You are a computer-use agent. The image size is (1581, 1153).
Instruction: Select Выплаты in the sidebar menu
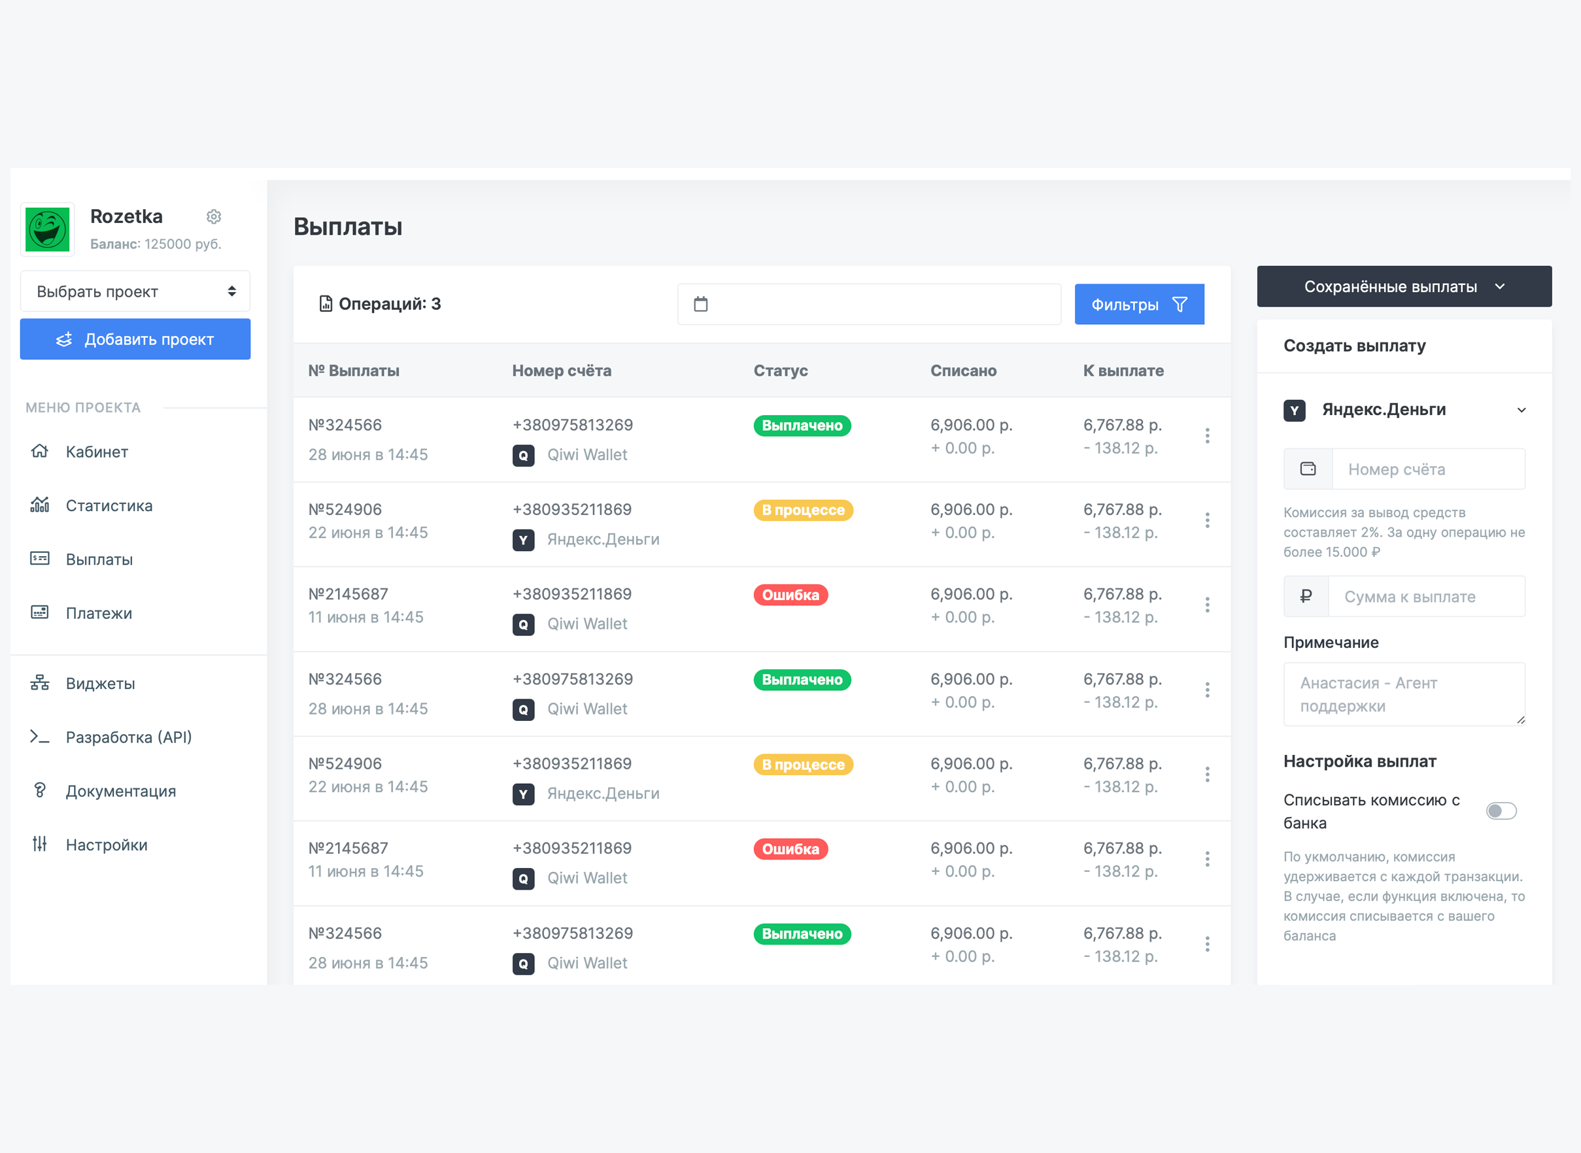(99, 559)
